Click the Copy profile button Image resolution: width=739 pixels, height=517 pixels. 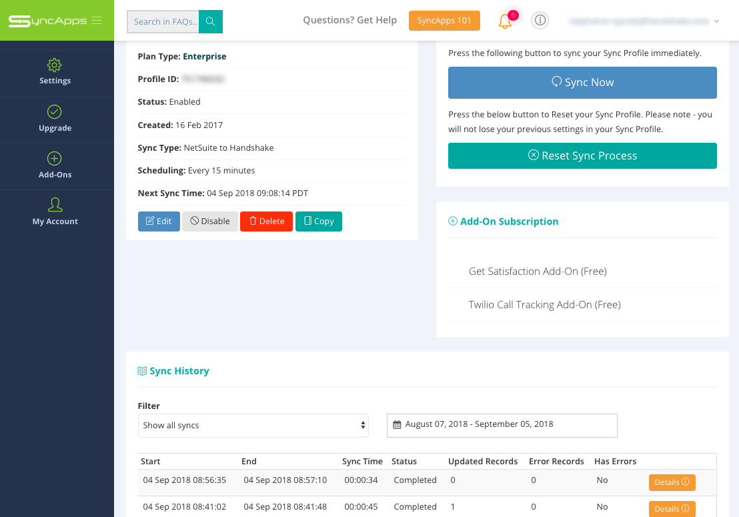point(319,221)
